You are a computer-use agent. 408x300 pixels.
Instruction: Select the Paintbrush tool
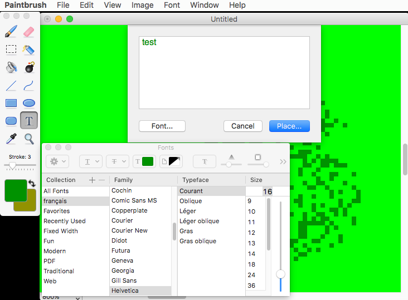11,31
